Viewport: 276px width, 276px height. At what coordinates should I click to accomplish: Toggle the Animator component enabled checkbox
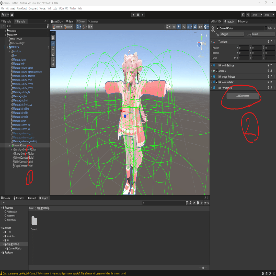coord(217,71)
